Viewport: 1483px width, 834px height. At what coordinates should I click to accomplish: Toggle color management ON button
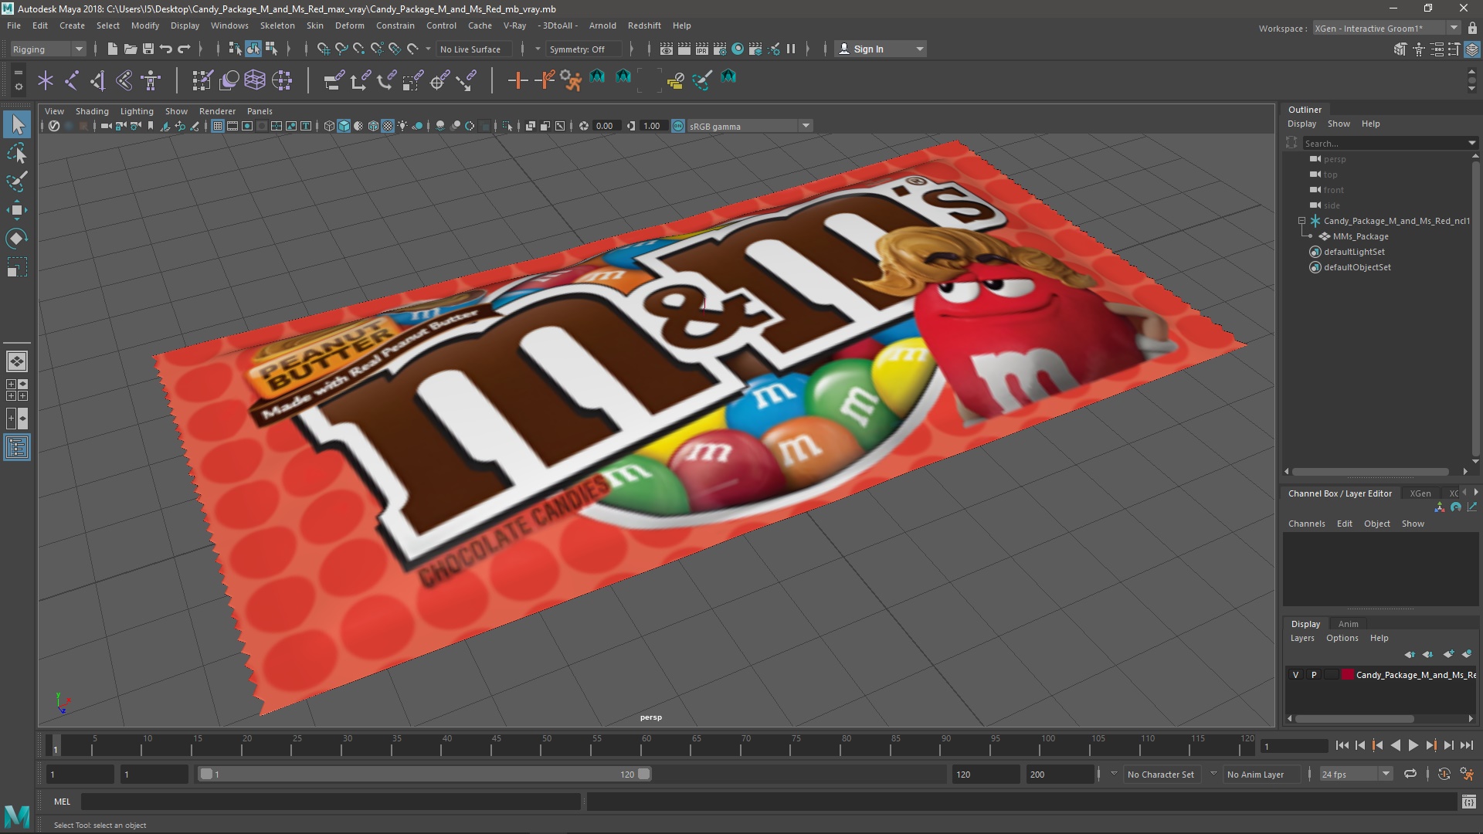point(678,126)
